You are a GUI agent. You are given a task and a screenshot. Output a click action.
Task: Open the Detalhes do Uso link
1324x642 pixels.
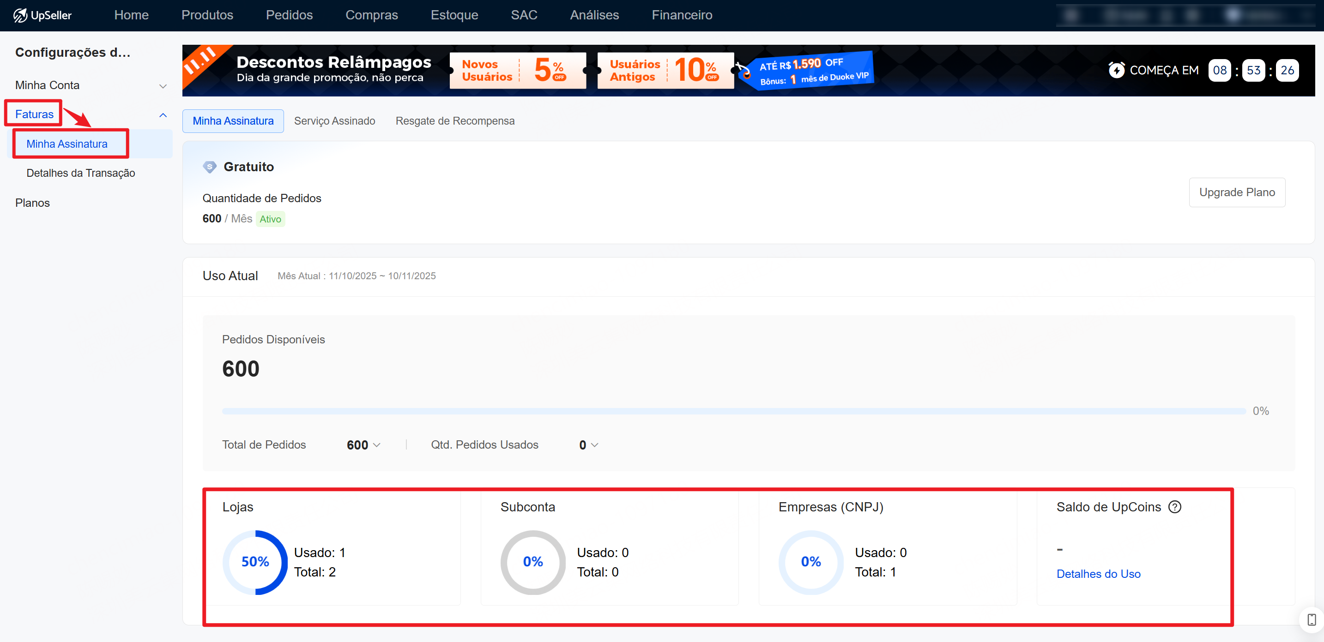pos(1098,574)
